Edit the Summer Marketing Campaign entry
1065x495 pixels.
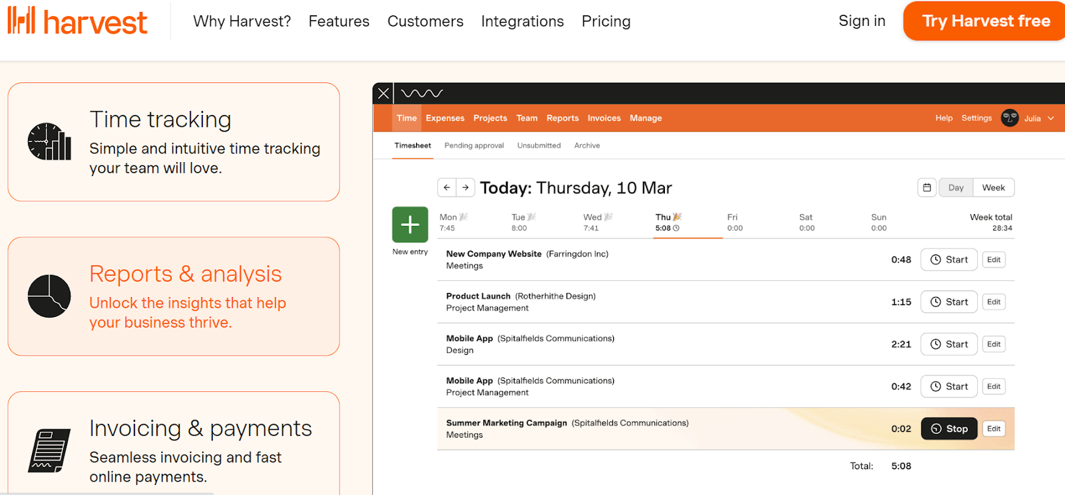[994, 429]
